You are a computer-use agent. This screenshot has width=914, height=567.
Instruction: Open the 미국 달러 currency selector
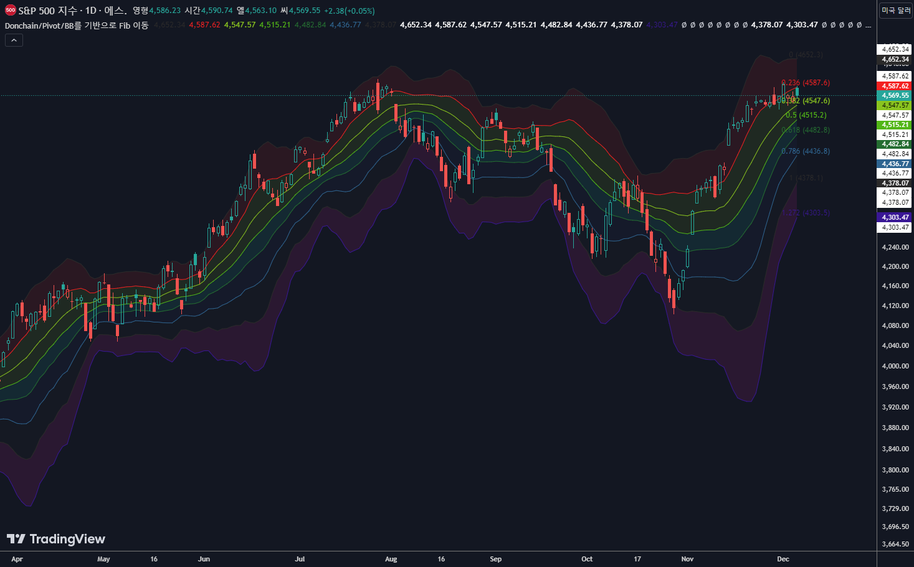pyautogui.click(x=896, y=11)
